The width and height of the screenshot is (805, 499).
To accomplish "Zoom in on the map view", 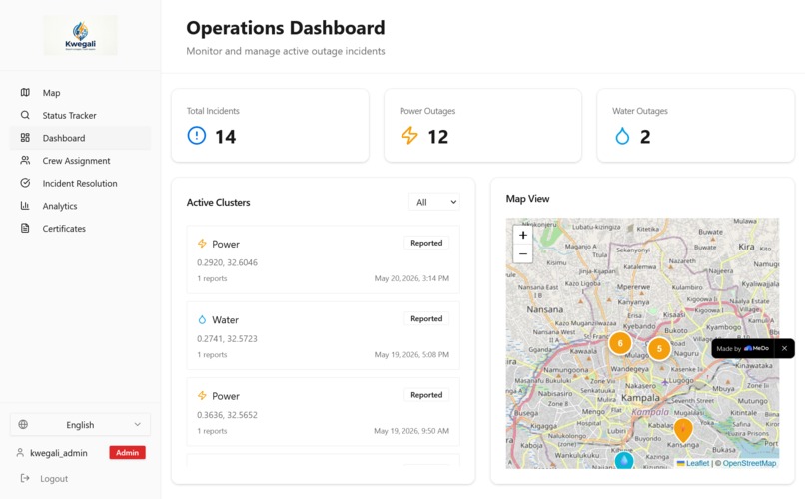I will 523,235.
